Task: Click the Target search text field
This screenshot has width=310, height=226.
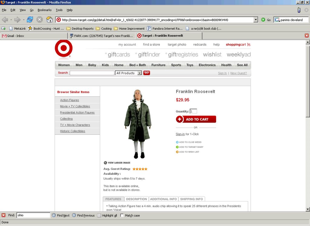Action: 92,73
